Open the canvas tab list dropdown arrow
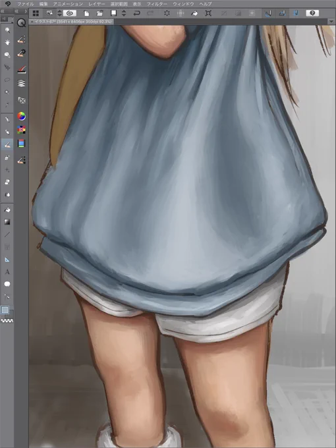Viewport: 336px width, 448px height. point(331,22)
